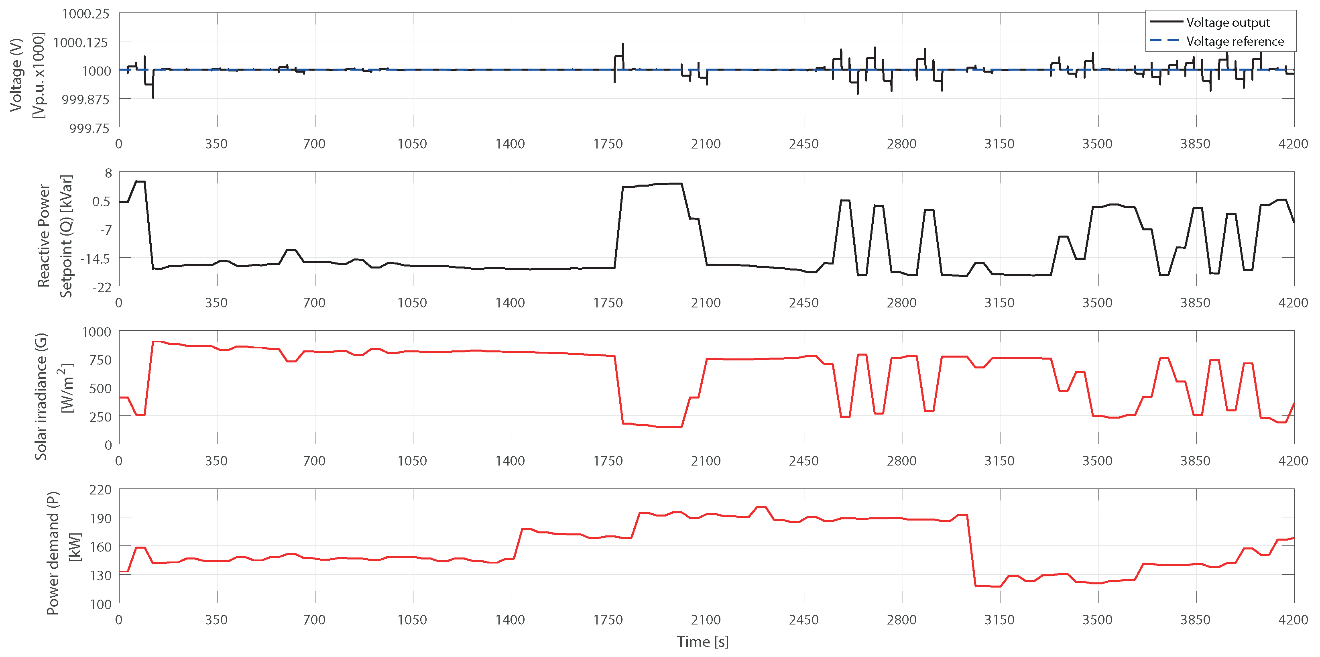Viewport: 1320px width, 657px height.
Task: Click the 750 tick on solar irradiance axis
Action: click(100, 360)
